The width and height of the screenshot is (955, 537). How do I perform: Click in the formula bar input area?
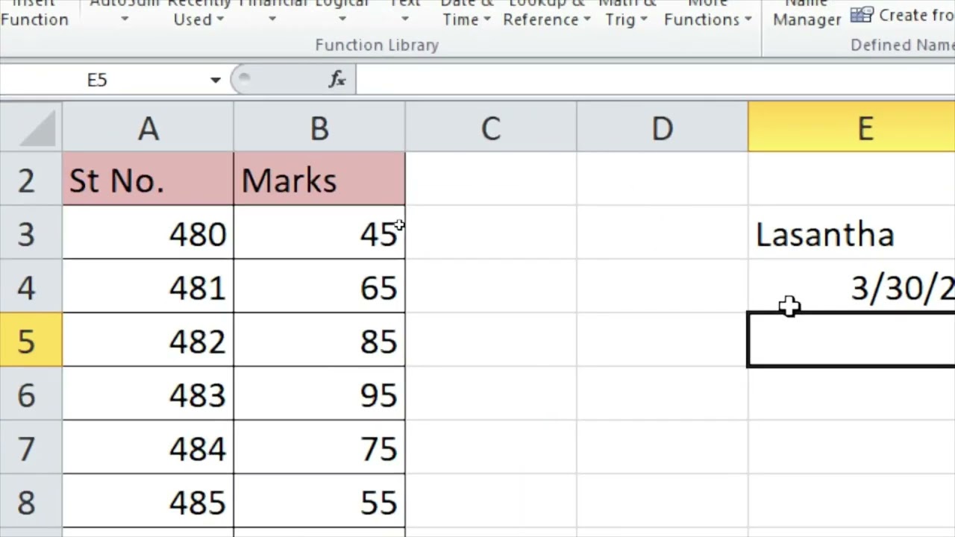pyautogui.click(x=655, y=80)
